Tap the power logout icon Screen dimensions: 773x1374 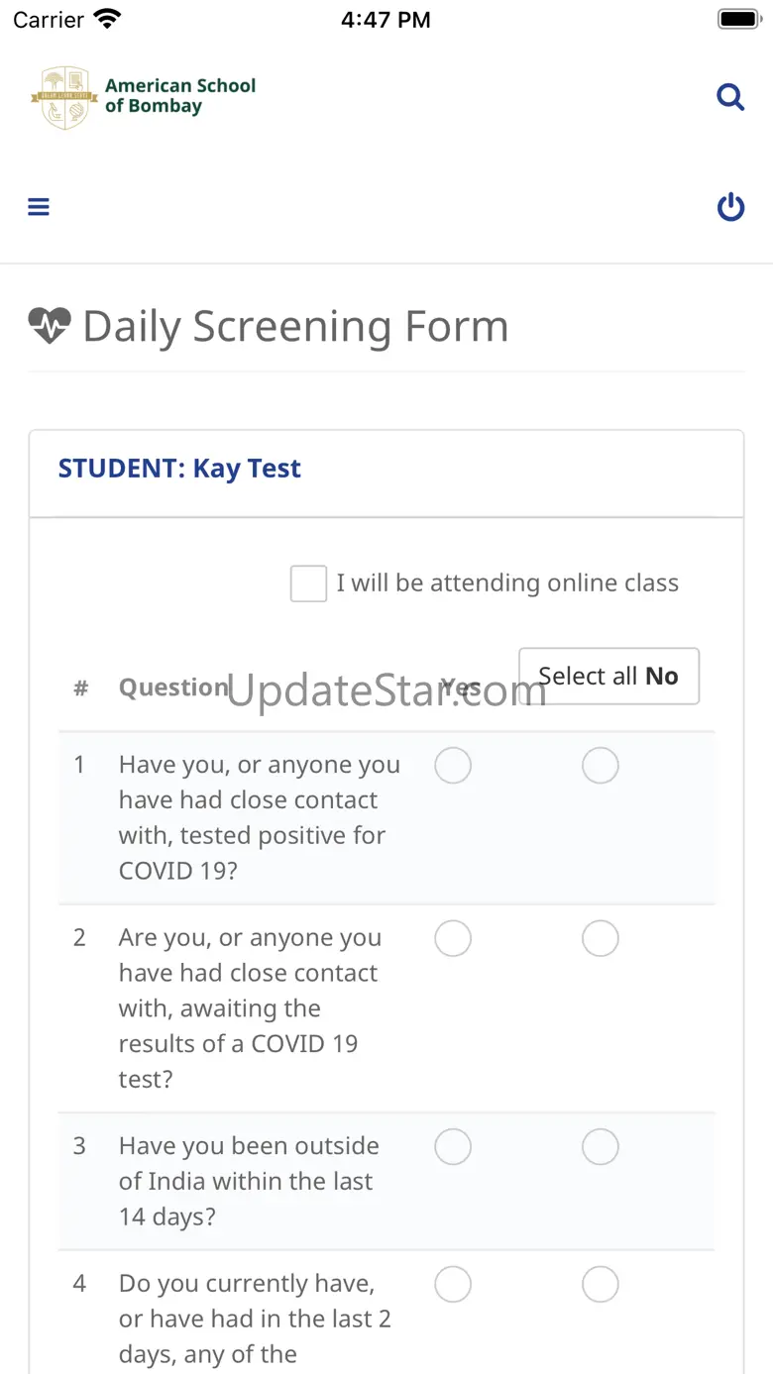tap(730, 207)
